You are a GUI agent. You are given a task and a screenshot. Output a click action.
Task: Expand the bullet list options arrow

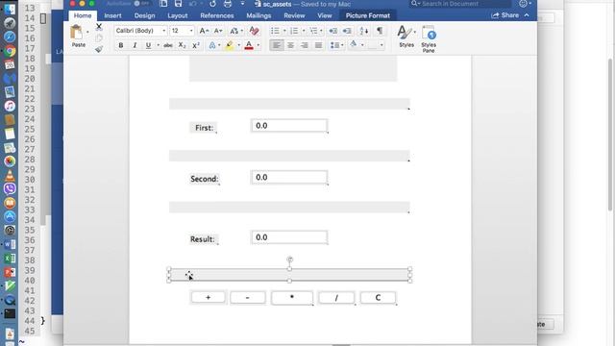(x=284, y=31)
